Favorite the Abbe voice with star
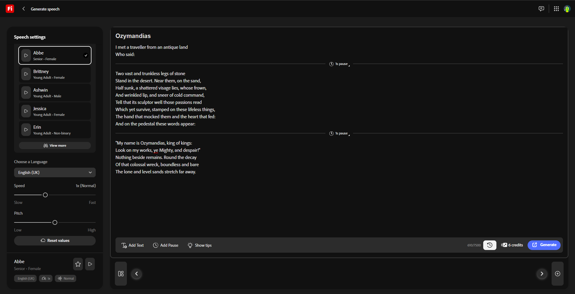Viewport: 575px width, 294px height. click(78, 264)
